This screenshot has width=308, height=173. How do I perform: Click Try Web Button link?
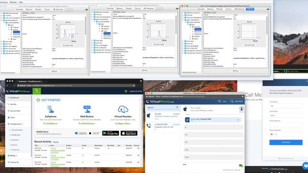(87, 124)
